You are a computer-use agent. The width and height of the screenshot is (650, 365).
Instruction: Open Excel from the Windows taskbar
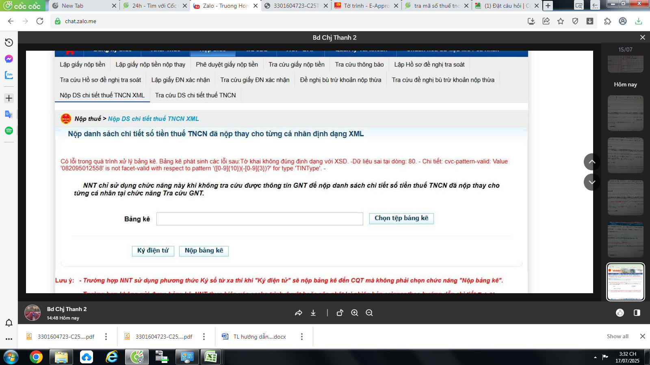210,357
